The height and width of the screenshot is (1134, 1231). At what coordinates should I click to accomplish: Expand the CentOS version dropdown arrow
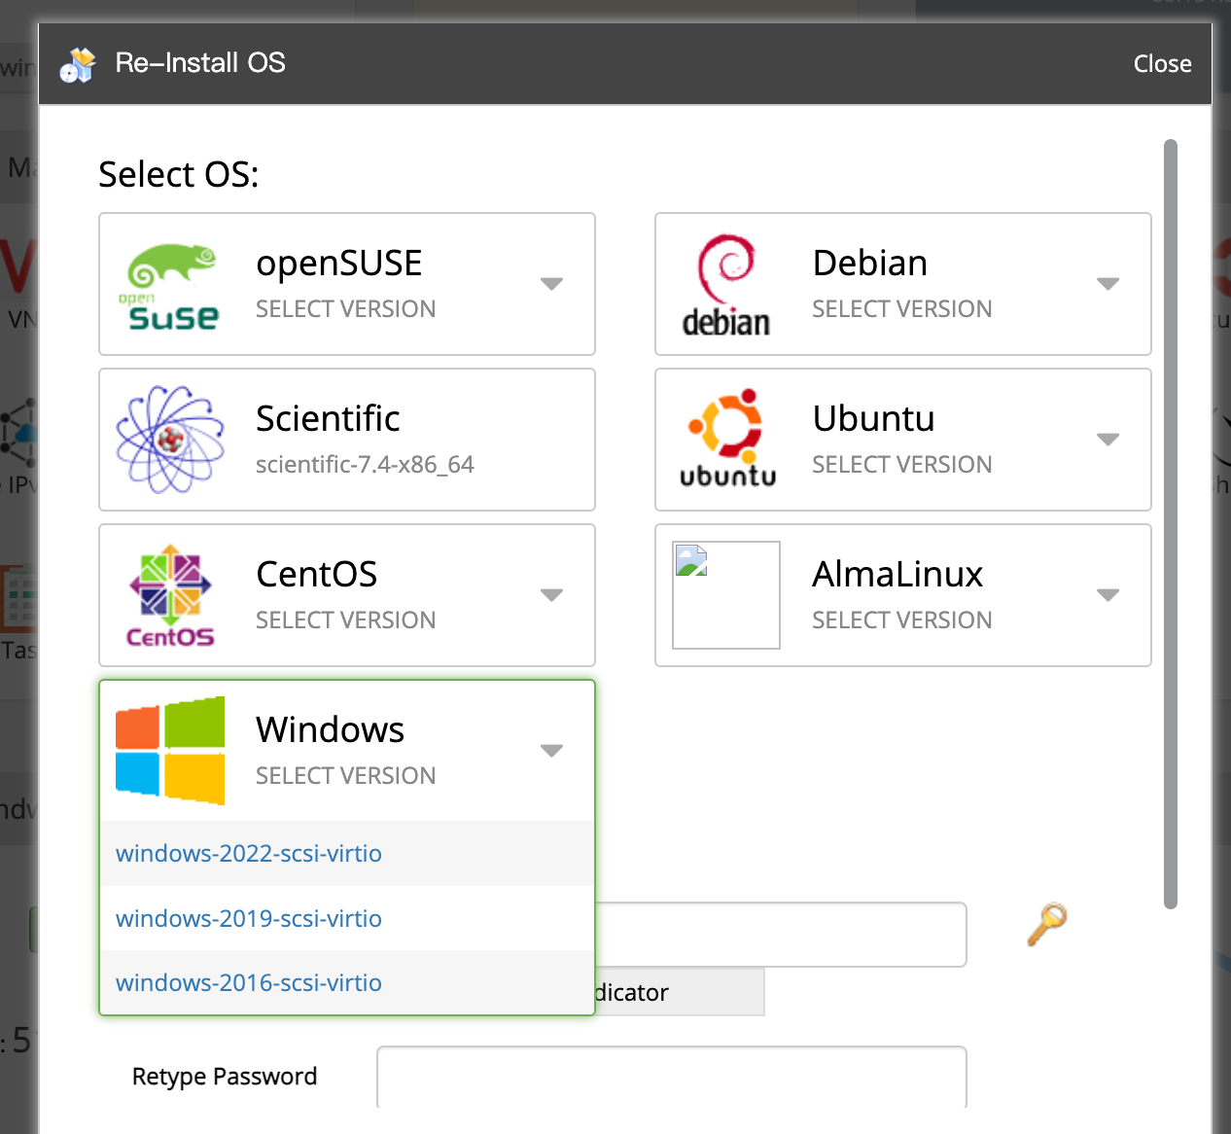pos(551,595)
